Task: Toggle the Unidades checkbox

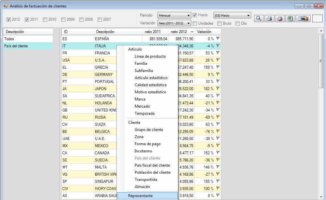Action: (195, 23)
